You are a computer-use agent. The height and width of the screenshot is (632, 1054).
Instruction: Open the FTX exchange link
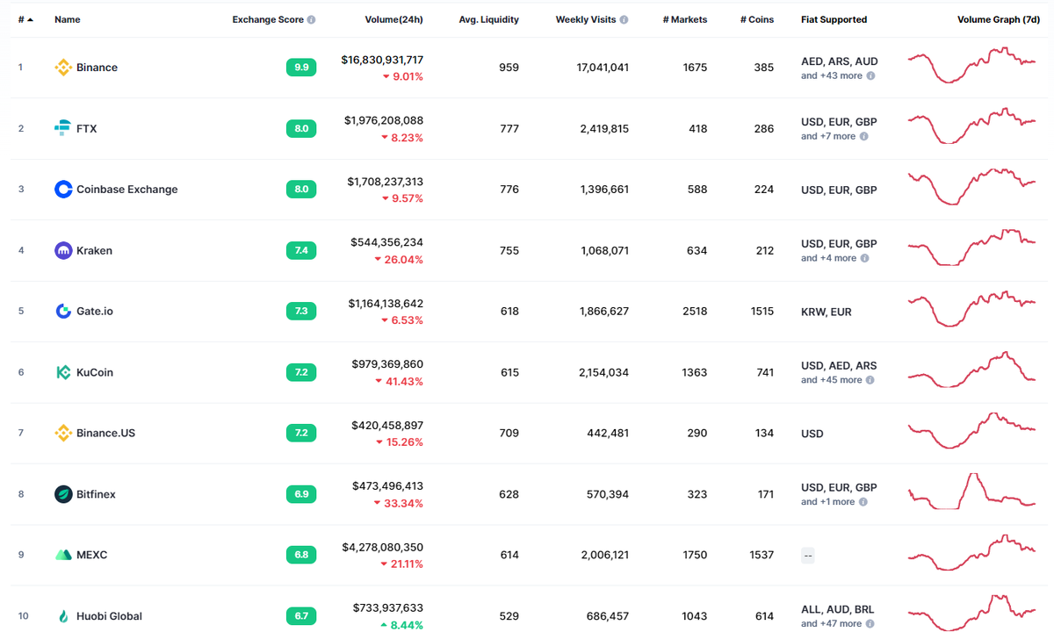point(87,128)
